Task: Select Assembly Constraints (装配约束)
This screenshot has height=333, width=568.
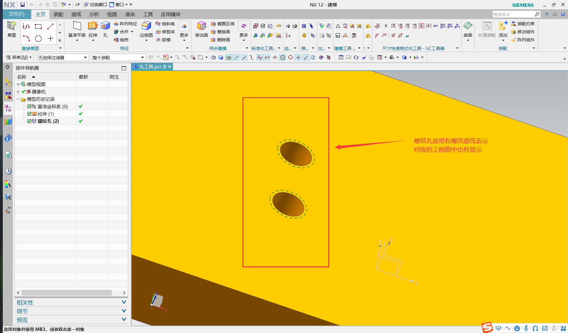Action: (x=523, y=24)
